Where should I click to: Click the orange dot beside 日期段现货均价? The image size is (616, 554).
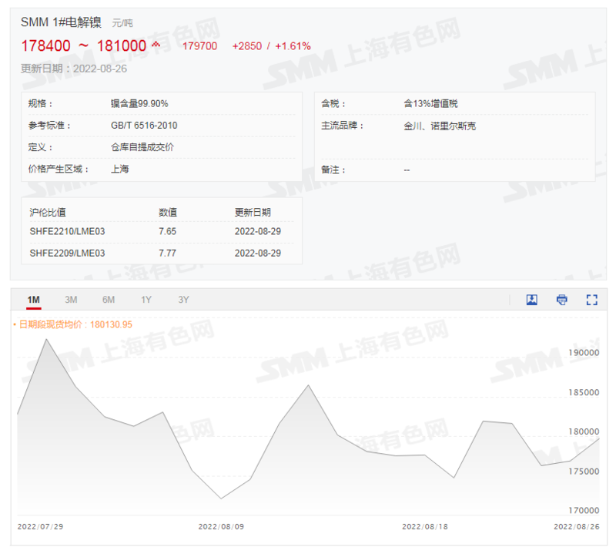[15, 324]
